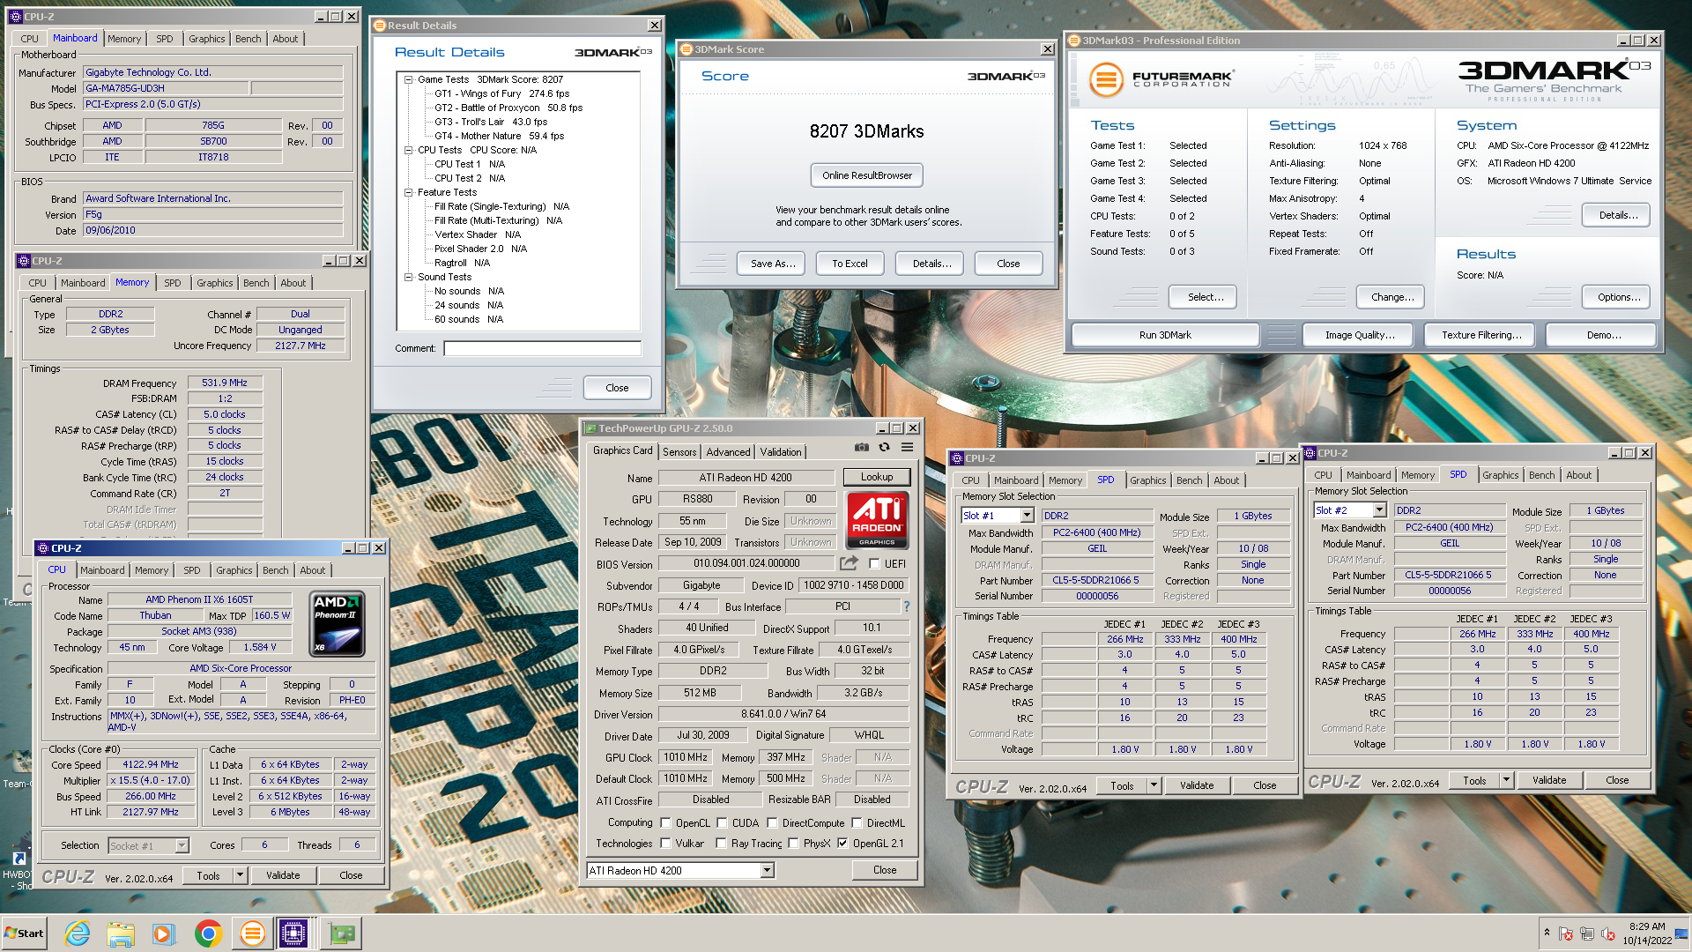Toggle the OpenGL 2.1 checkbox
The width and height of the screenshot is (1692, 952).
(x=842, y=844)
